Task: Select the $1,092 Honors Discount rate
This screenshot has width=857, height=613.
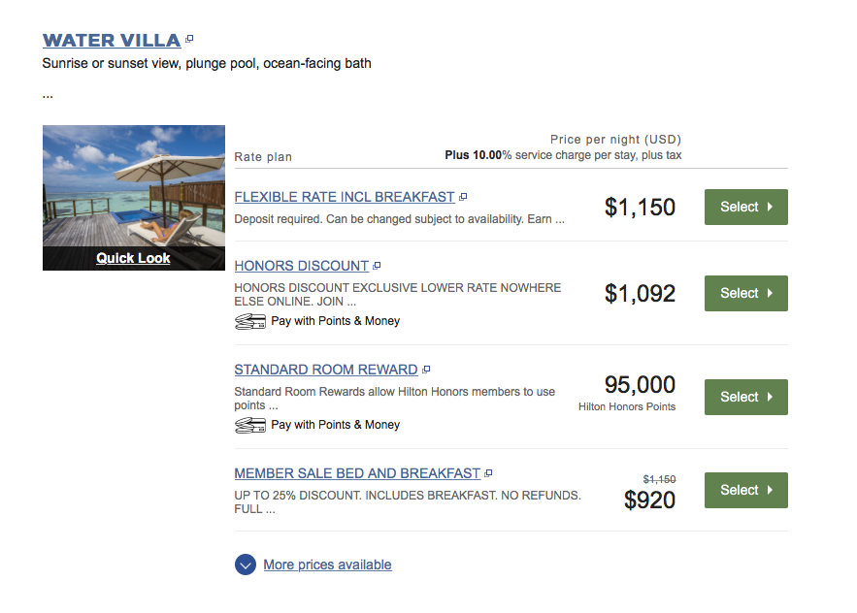Action: click(746, 293)
